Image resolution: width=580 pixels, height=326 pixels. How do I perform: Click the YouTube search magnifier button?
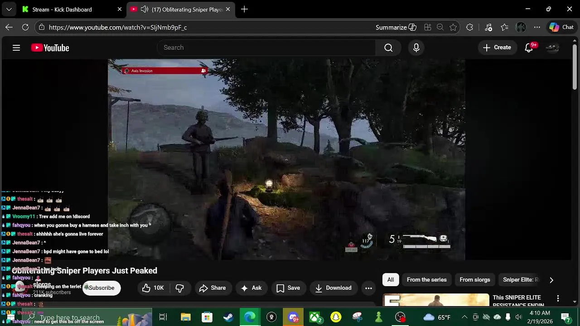(x=388, y=48)
